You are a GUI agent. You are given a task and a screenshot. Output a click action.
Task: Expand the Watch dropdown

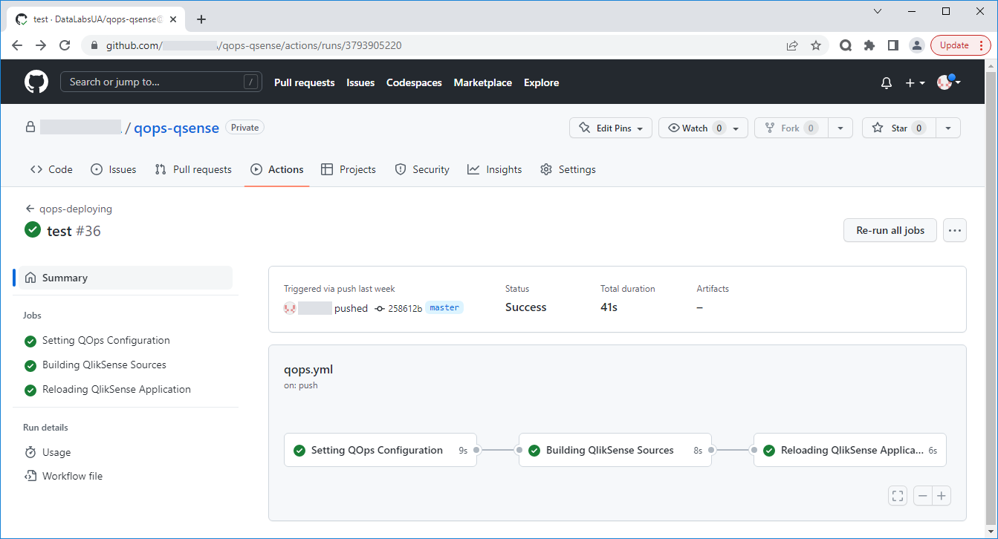point(703,128)
